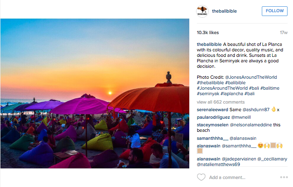
Task: Open the #thebalibible hashtag
Action: point(210,83)
